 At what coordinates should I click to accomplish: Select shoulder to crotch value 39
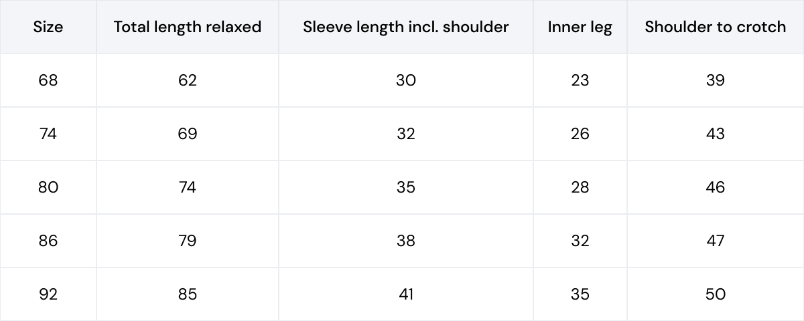(716, 80)
